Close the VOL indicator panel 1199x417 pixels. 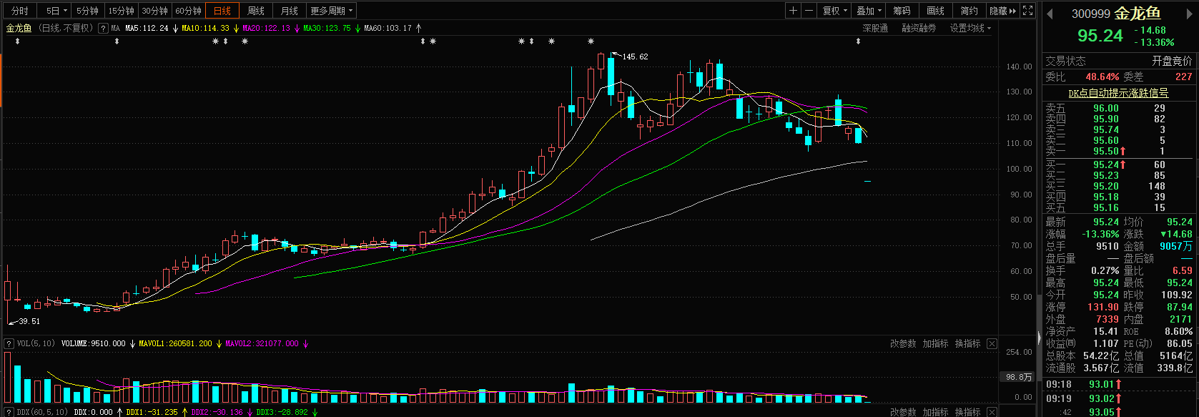[x=992, y=343]
